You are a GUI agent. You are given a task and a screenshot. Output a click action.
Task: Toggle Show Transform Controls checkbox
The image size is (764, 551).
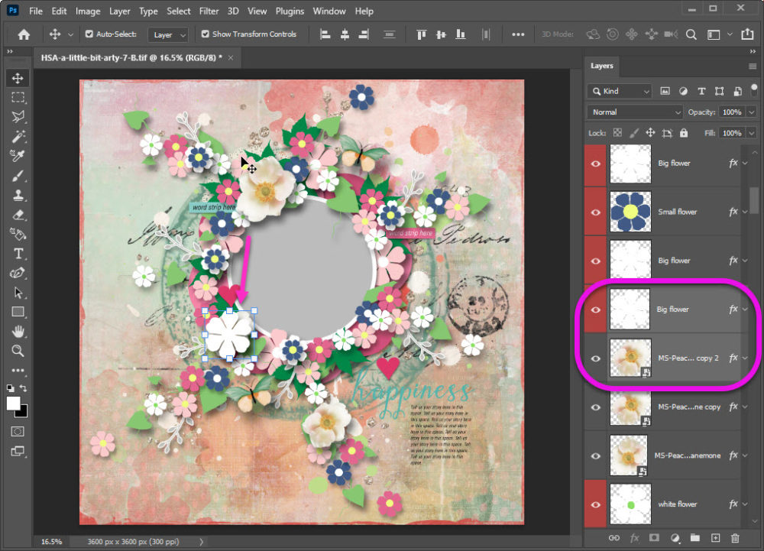click(x=205, y=34)
